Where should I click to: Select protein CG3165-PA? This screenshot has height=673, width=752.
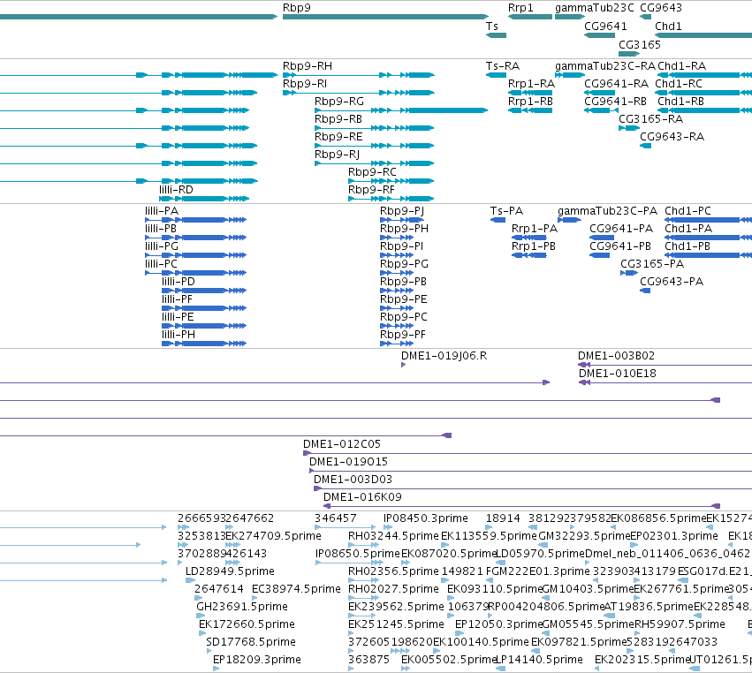[x=652, y=265]
